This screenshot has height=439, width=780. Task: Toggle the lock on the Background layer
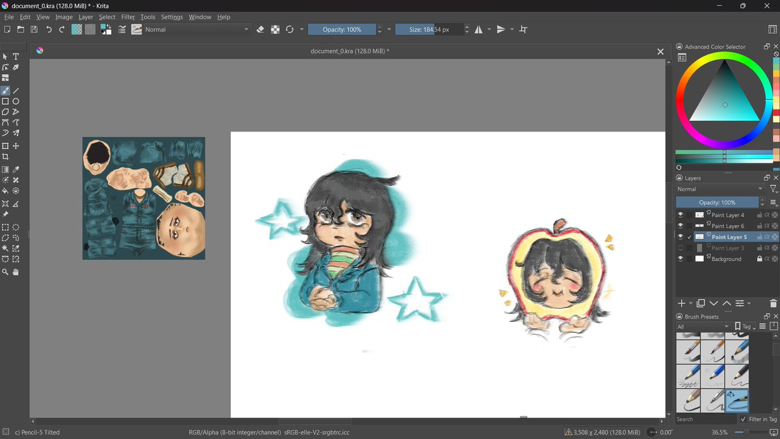[759, 259]
